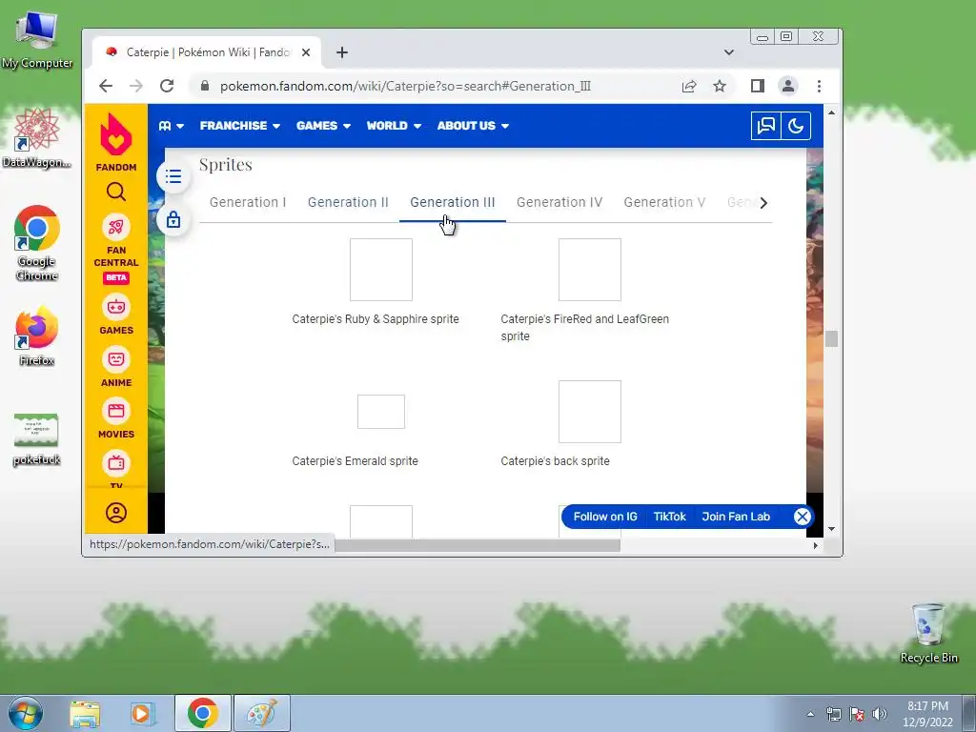
Task: View site security padlock info
Action: 204,86
